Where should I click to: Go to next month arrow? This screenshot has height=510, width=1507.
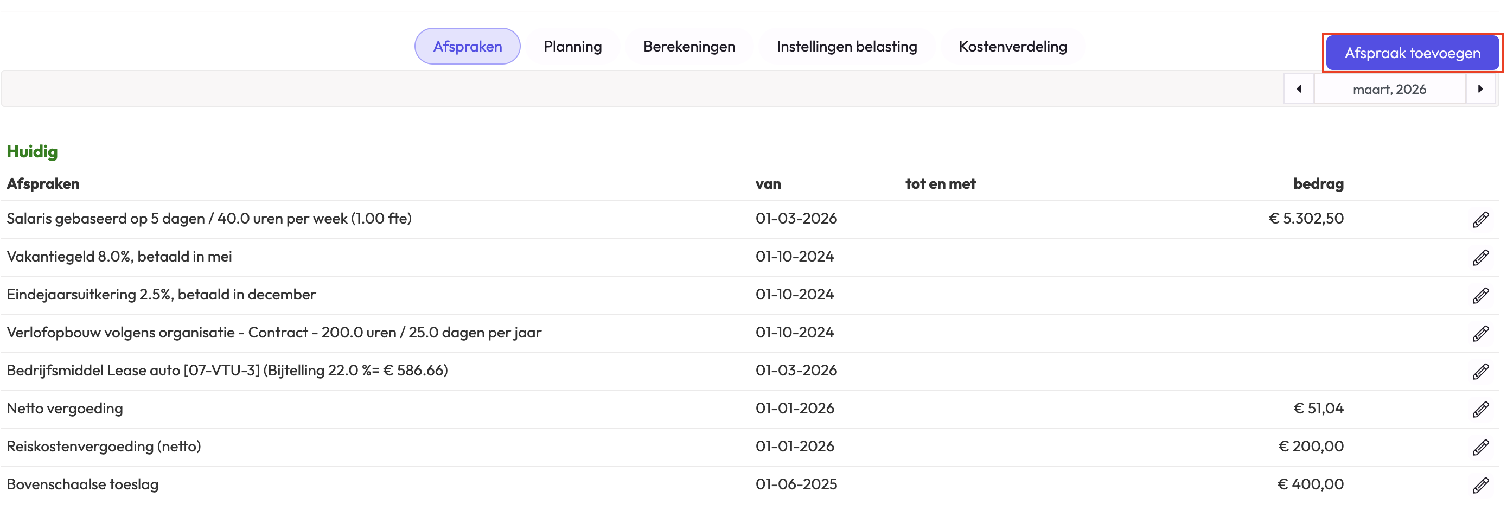1480,89
